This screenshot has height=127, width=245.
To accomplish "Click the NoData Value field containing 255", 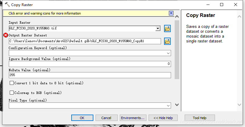I will (90, 75).
